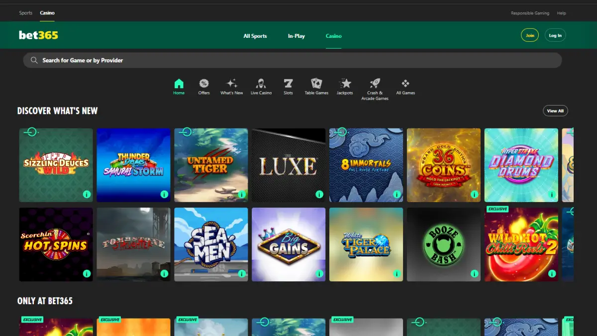Image resolution: width=597 pixels, height=336 pixels.
Task: Launch the Booze Bash game thumbnail
Action: coord(444,244)
